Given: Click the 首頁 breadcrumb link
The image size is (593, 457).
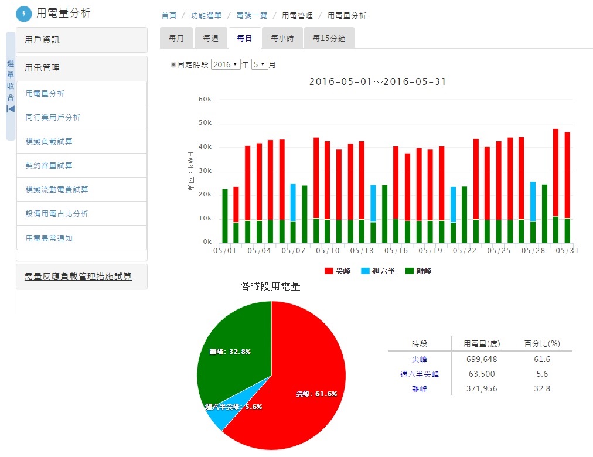Looking at the screenshot, I should point(169,16).
